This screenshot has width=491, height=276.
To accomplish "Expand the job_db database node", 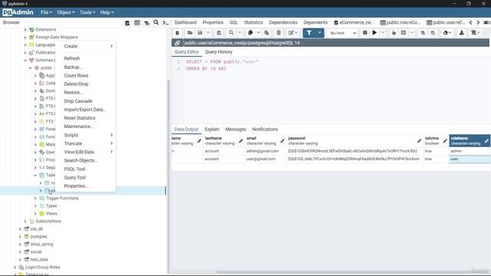I will (x=21, y=229).
